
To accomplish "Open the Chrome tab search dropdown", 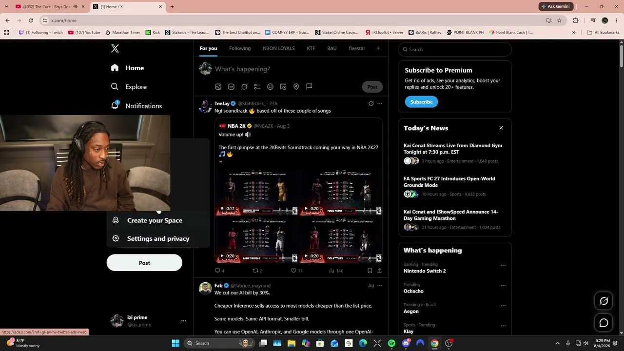I will pyautogui.click(x=6, y=7).
